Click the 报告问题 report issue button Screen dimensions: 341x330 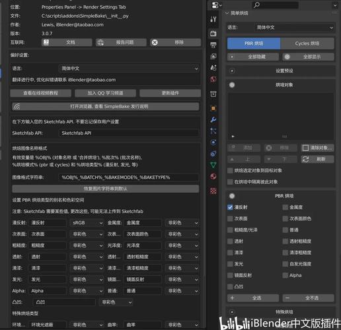[x=121, y=42]
